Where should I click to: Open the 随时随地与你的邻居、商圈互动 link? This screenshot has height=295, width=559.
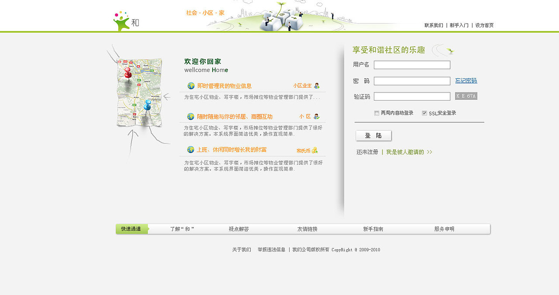[235, 116]
